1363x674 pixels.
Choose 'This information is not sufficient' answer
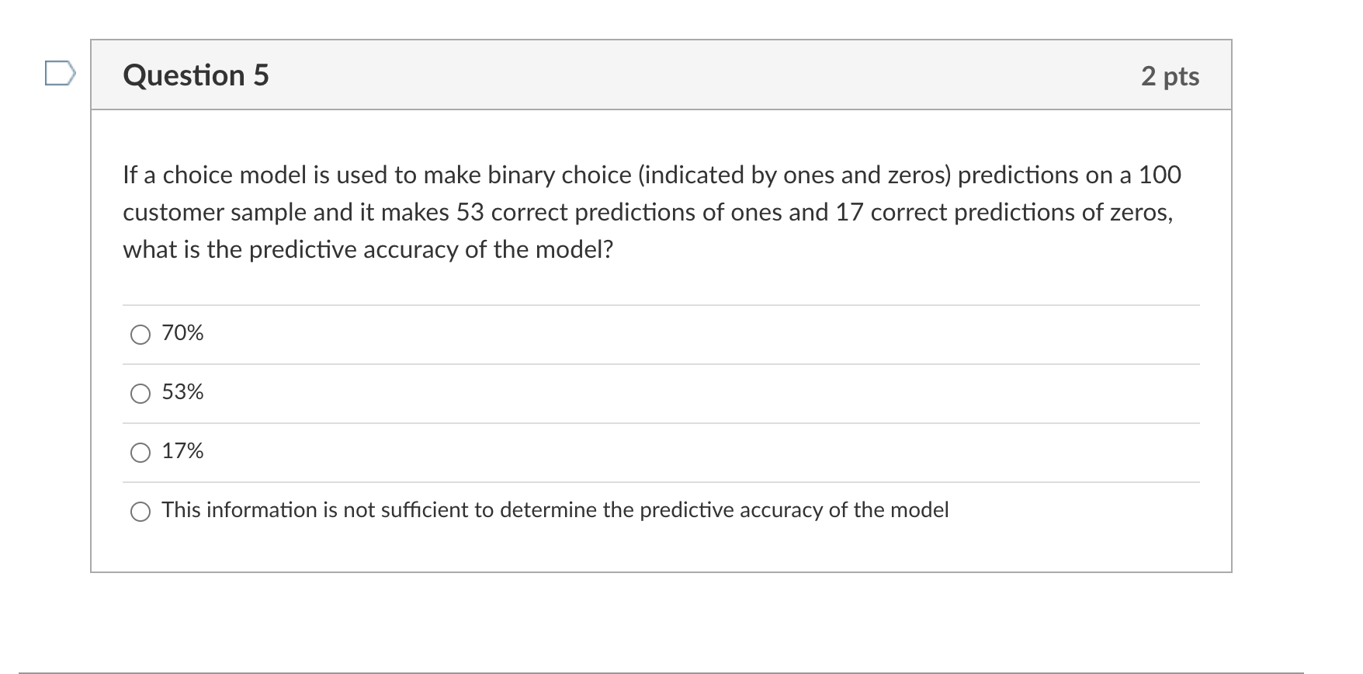click(x=555, y=510)
